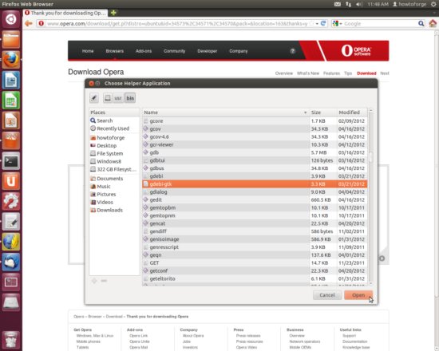Click the root filesystem path button
Image resolution: width=439 pixels, height=351 pixels.
(108, 98)
